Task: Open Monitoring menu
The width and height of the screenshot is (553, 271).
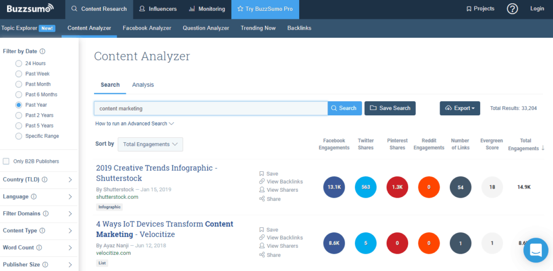Action: pyautogui.click(x=207, y=9)
